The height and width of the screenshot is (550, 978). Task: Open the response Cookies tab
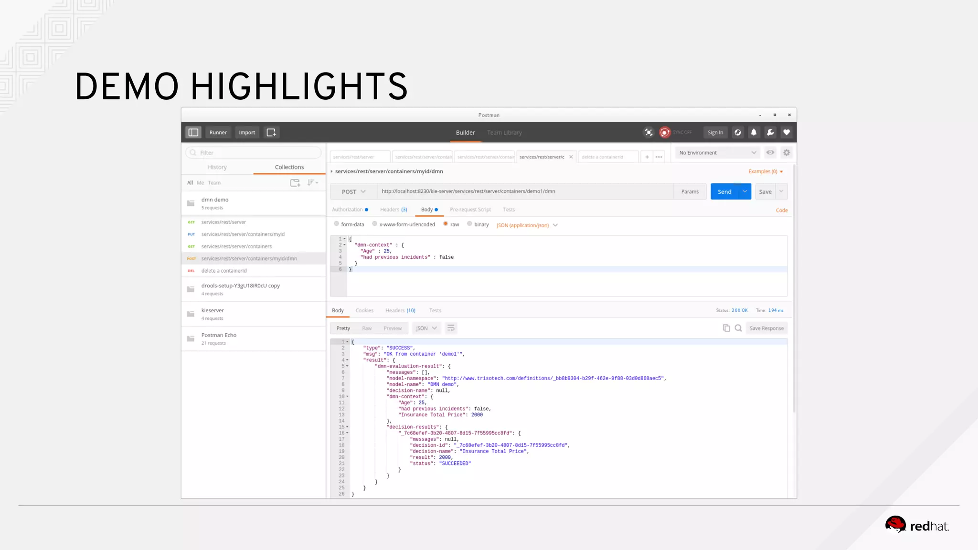click(364, 310)
